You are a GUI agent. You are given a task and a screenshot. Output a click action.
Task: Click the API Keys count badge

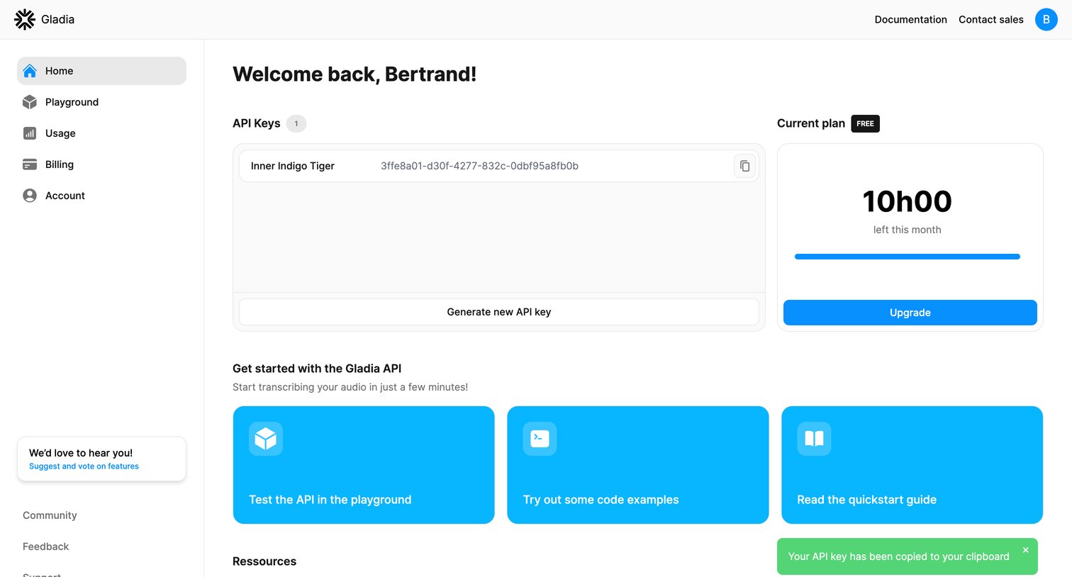pos(296,123)
